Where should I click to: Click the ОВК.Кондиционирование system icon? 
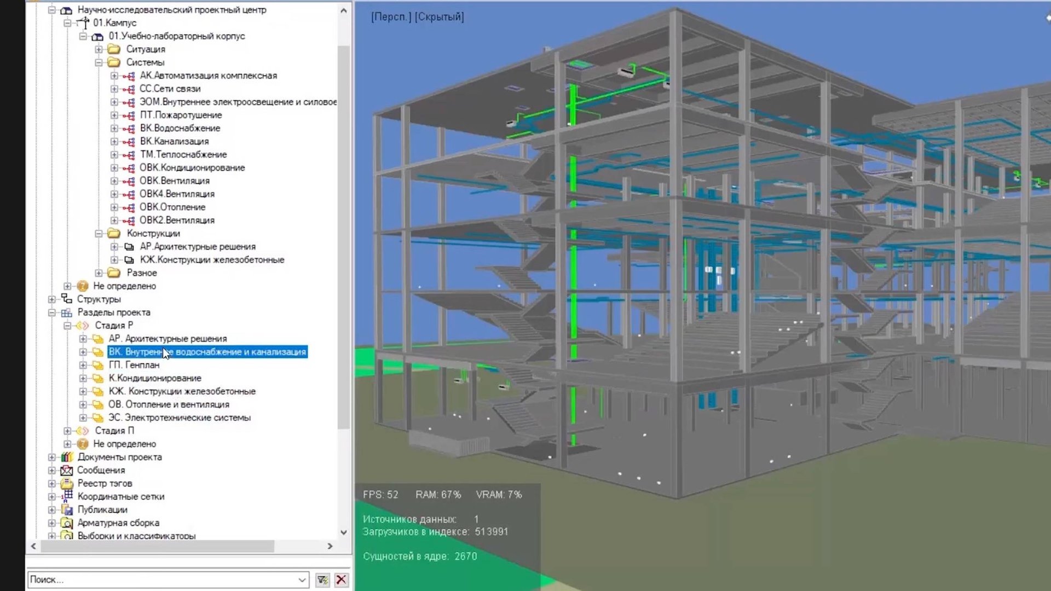(129, 168)
